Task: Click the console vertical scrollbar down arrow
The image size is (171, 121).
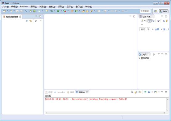Action: 168,110
